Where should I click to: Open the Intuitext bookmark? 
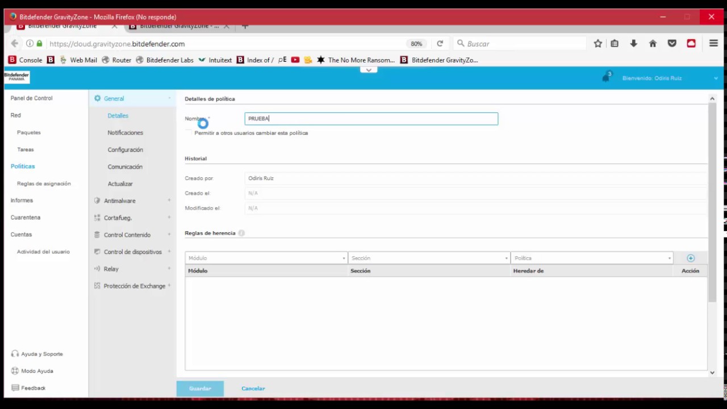[x=215, y=60]
